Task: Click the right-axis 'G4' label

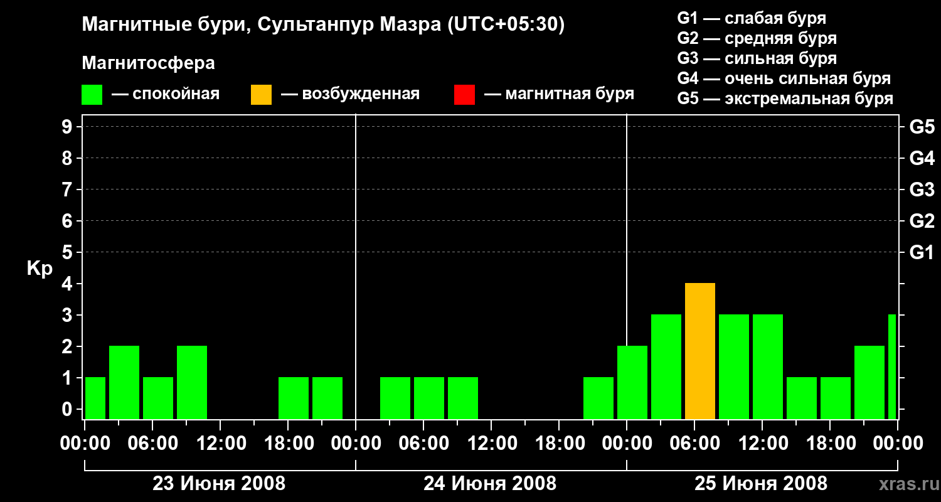Action: click(922, 159)
